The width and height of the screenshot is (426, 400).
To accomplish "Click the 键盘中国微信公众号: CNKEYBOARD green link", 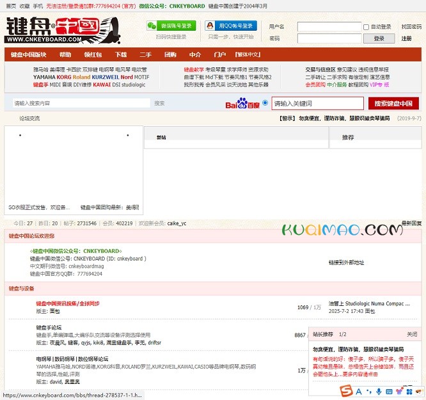I will click(x=76, y=251).
